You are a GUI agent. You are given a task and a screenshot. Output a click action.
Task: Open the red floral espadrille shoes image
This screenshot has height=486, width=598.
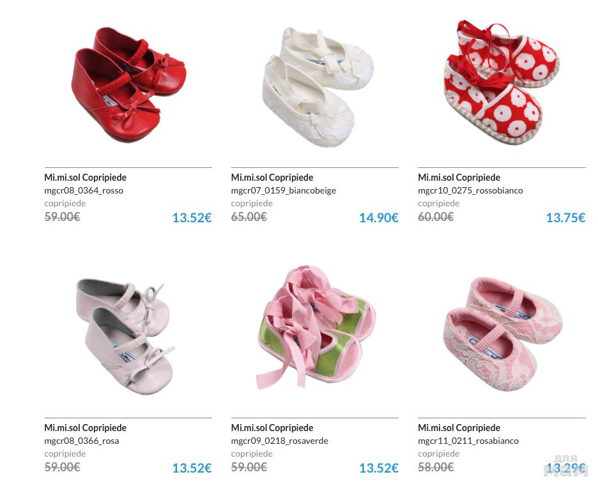coord(502,82)
